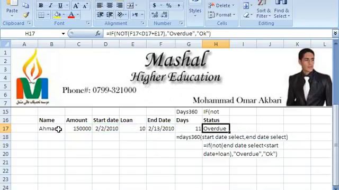The image size is (339, 190).
Task: Click Increase Decimal icon
Action: pyautogui.click(x=155, y=15)
